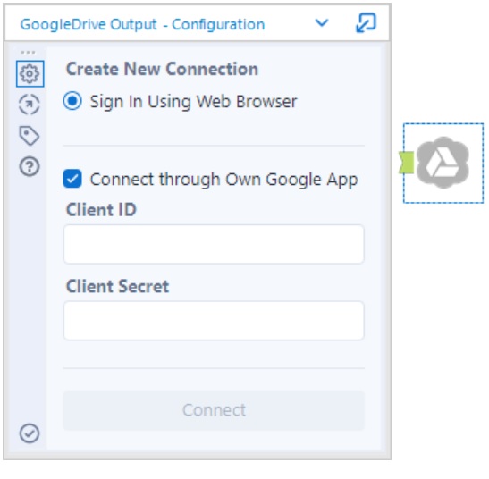Viewport: 489px width, 479px height.
Task: Undock the configuration window with pop-out icon
Action: (367, 22)
